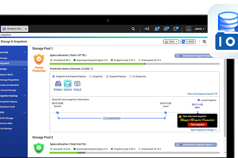Screen dimensions: 238x158
Task: Select the FileBase volume icon
Action: (x=57, y=84)
